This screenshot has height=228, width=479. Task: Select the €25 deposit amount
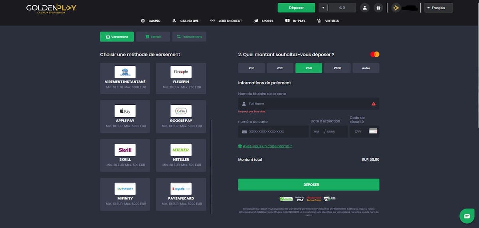tap(280, 68)
